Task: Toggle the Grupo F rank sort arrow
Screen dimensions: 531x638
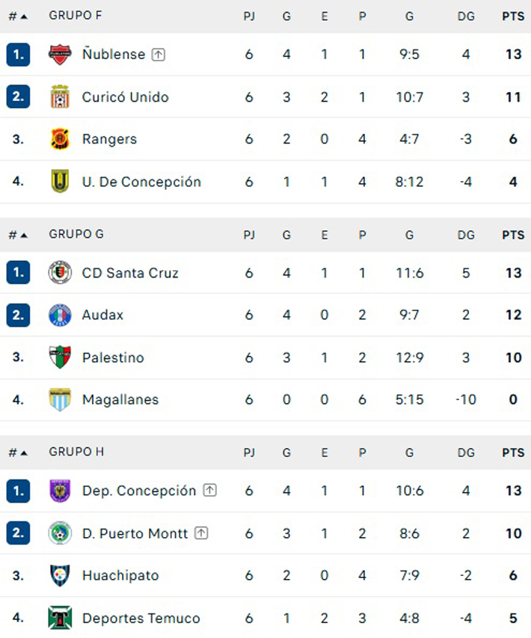Action: (24, 16)
